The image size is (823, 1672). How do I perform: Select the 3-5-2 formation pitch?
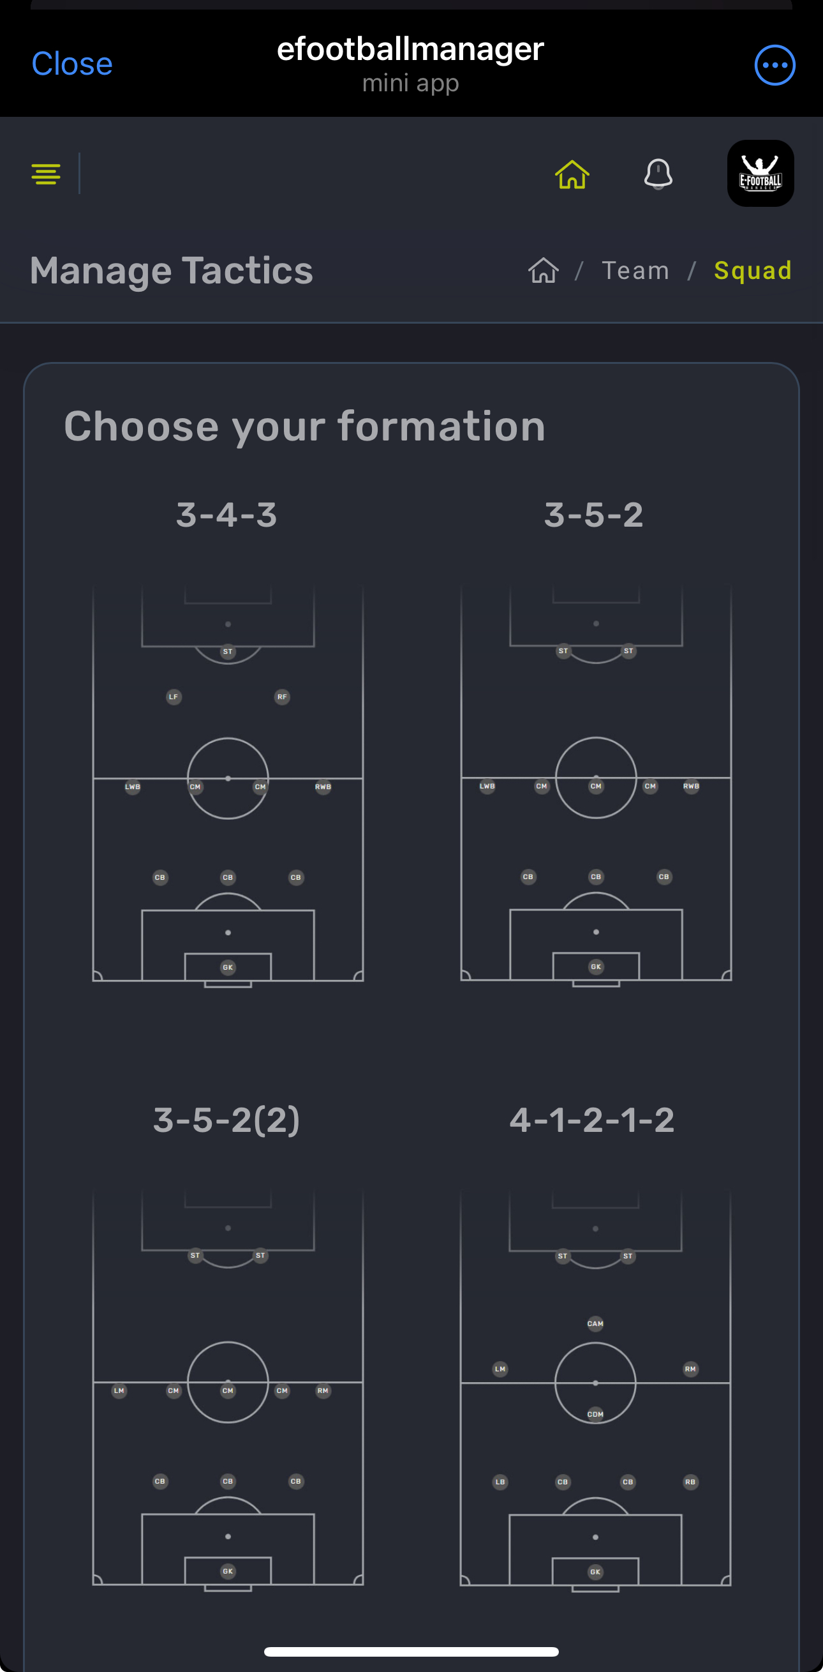[x=595, y=786]
